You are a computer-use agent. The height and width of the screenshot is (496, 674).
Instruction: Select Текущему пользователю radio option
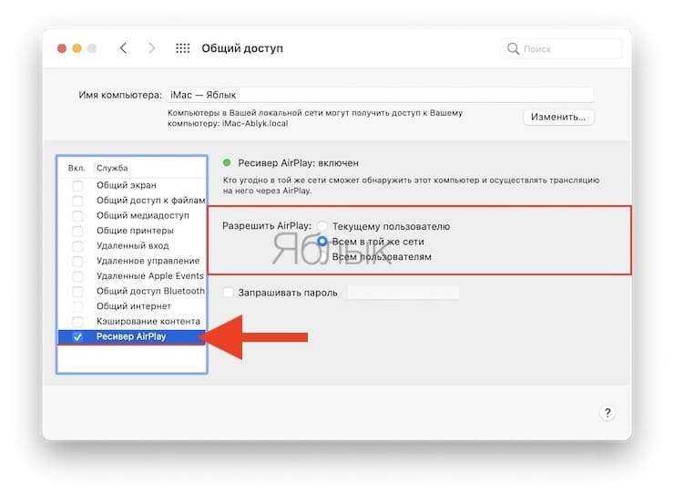tap(322, 226)
